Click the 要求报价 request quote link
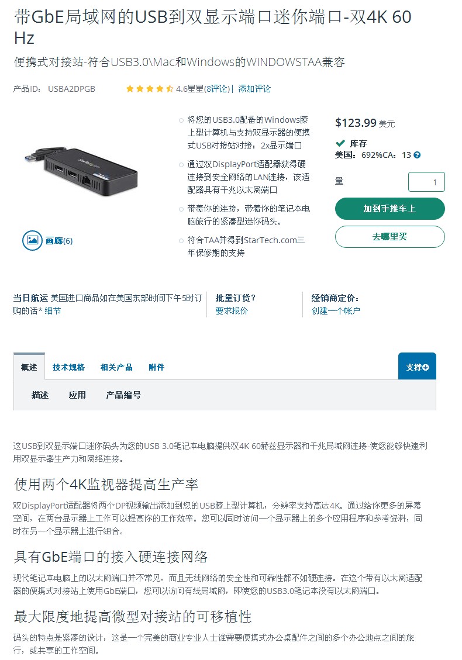Image resolution: width=462 pixels, height=660 pixels. point(232,310)
